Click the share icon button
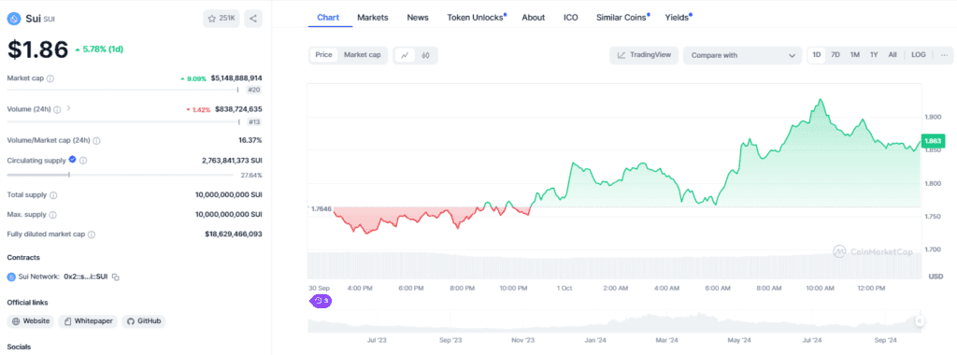Image resolution: width=957 pixels, height=355 pixels. pyautogui.click(x=253, y=19)
